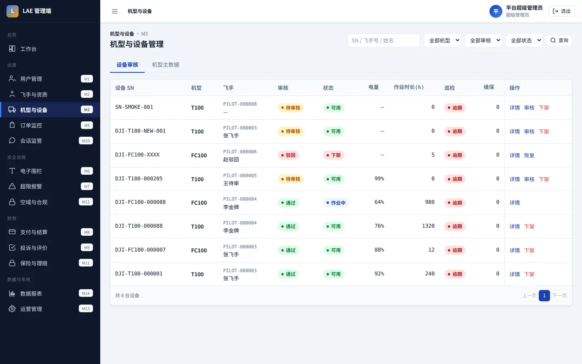This screenshot has width=582, height=364.
Task: Open the 全部审核 dropdown filter
Action: (x=483, y=40)
